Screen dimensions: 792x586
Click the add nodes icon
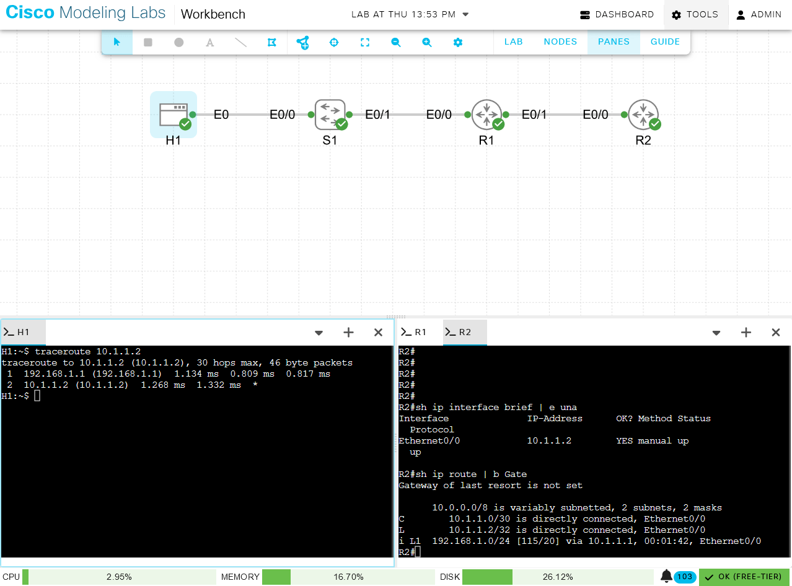(x=303, y=42)
